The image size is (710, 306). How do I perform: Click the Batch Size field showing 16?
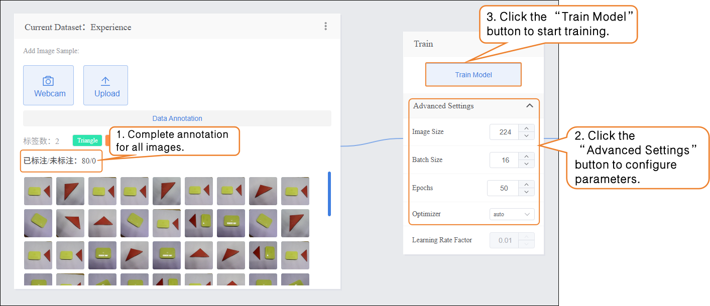(505, 160)
